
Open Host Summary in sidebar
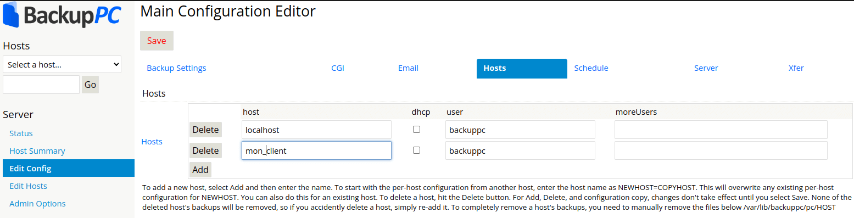click(37, 151)
